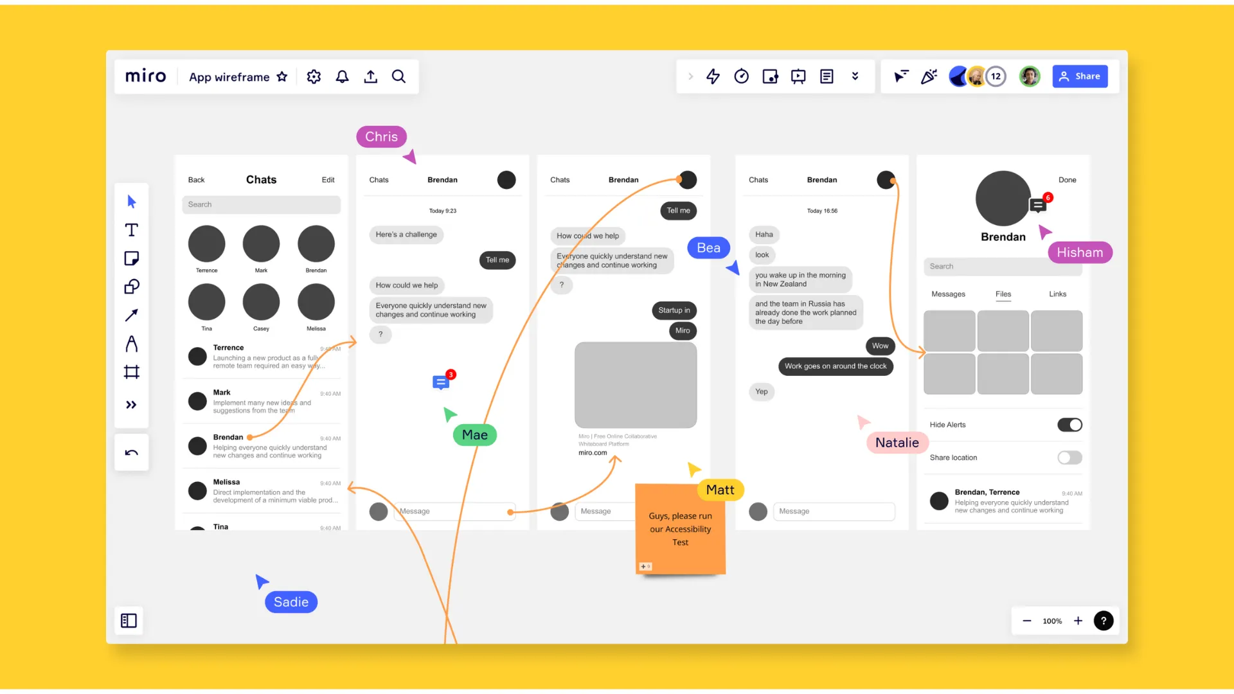Open the notifications bell
Viewport: 1234px width, 694px height.
(342, 76)
